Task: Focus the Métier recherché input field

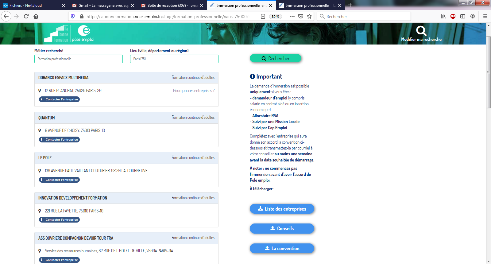Action: 79,59
